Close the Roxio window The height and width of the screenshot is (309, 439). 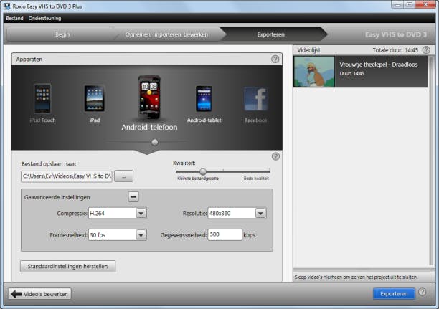pyautogui.click(x=425, y=4)
